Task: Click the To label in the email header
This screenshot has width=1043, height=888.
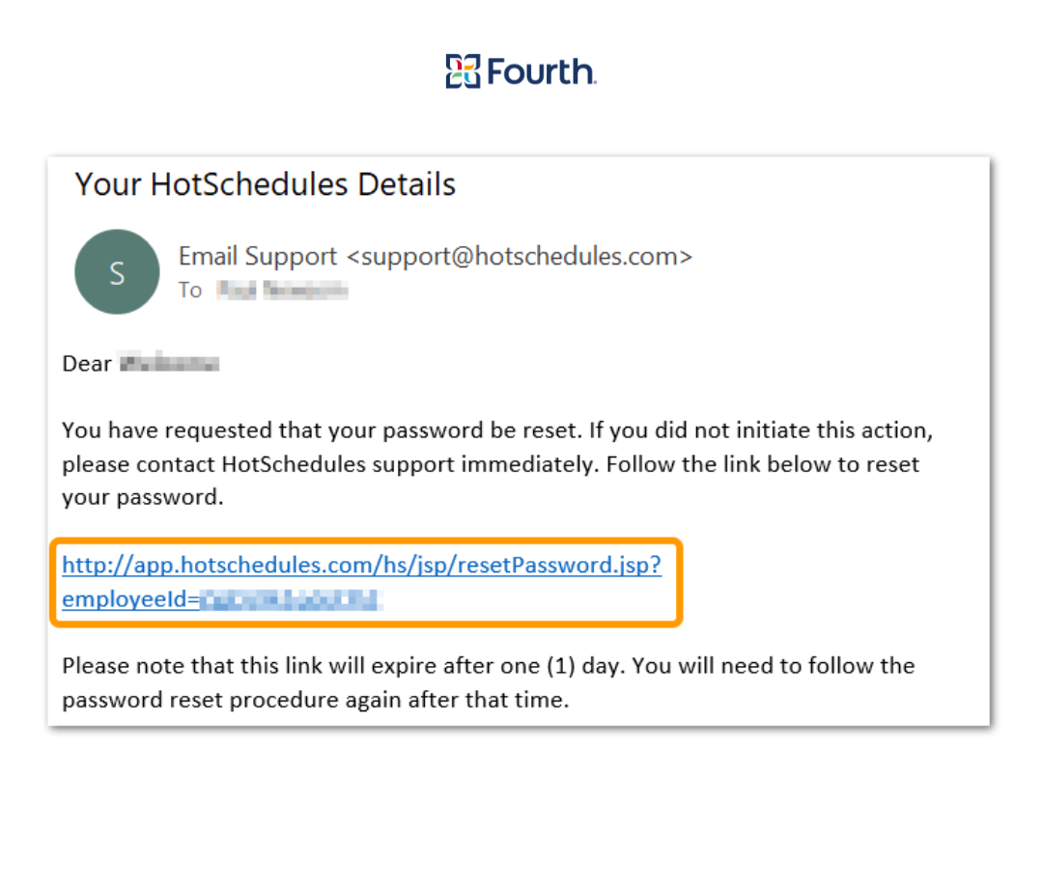Action: pyautogui.click(x=189, y=291)
